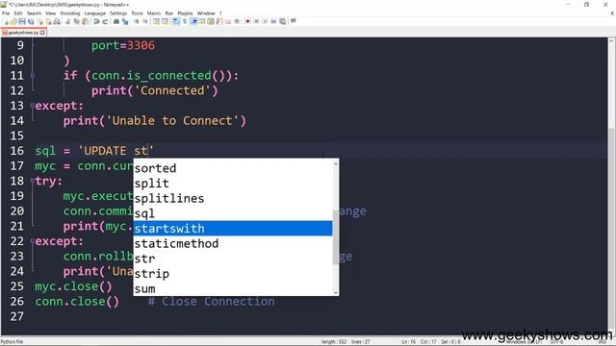
Task: Click the green Undo arrow
Action: pos(96,21)
